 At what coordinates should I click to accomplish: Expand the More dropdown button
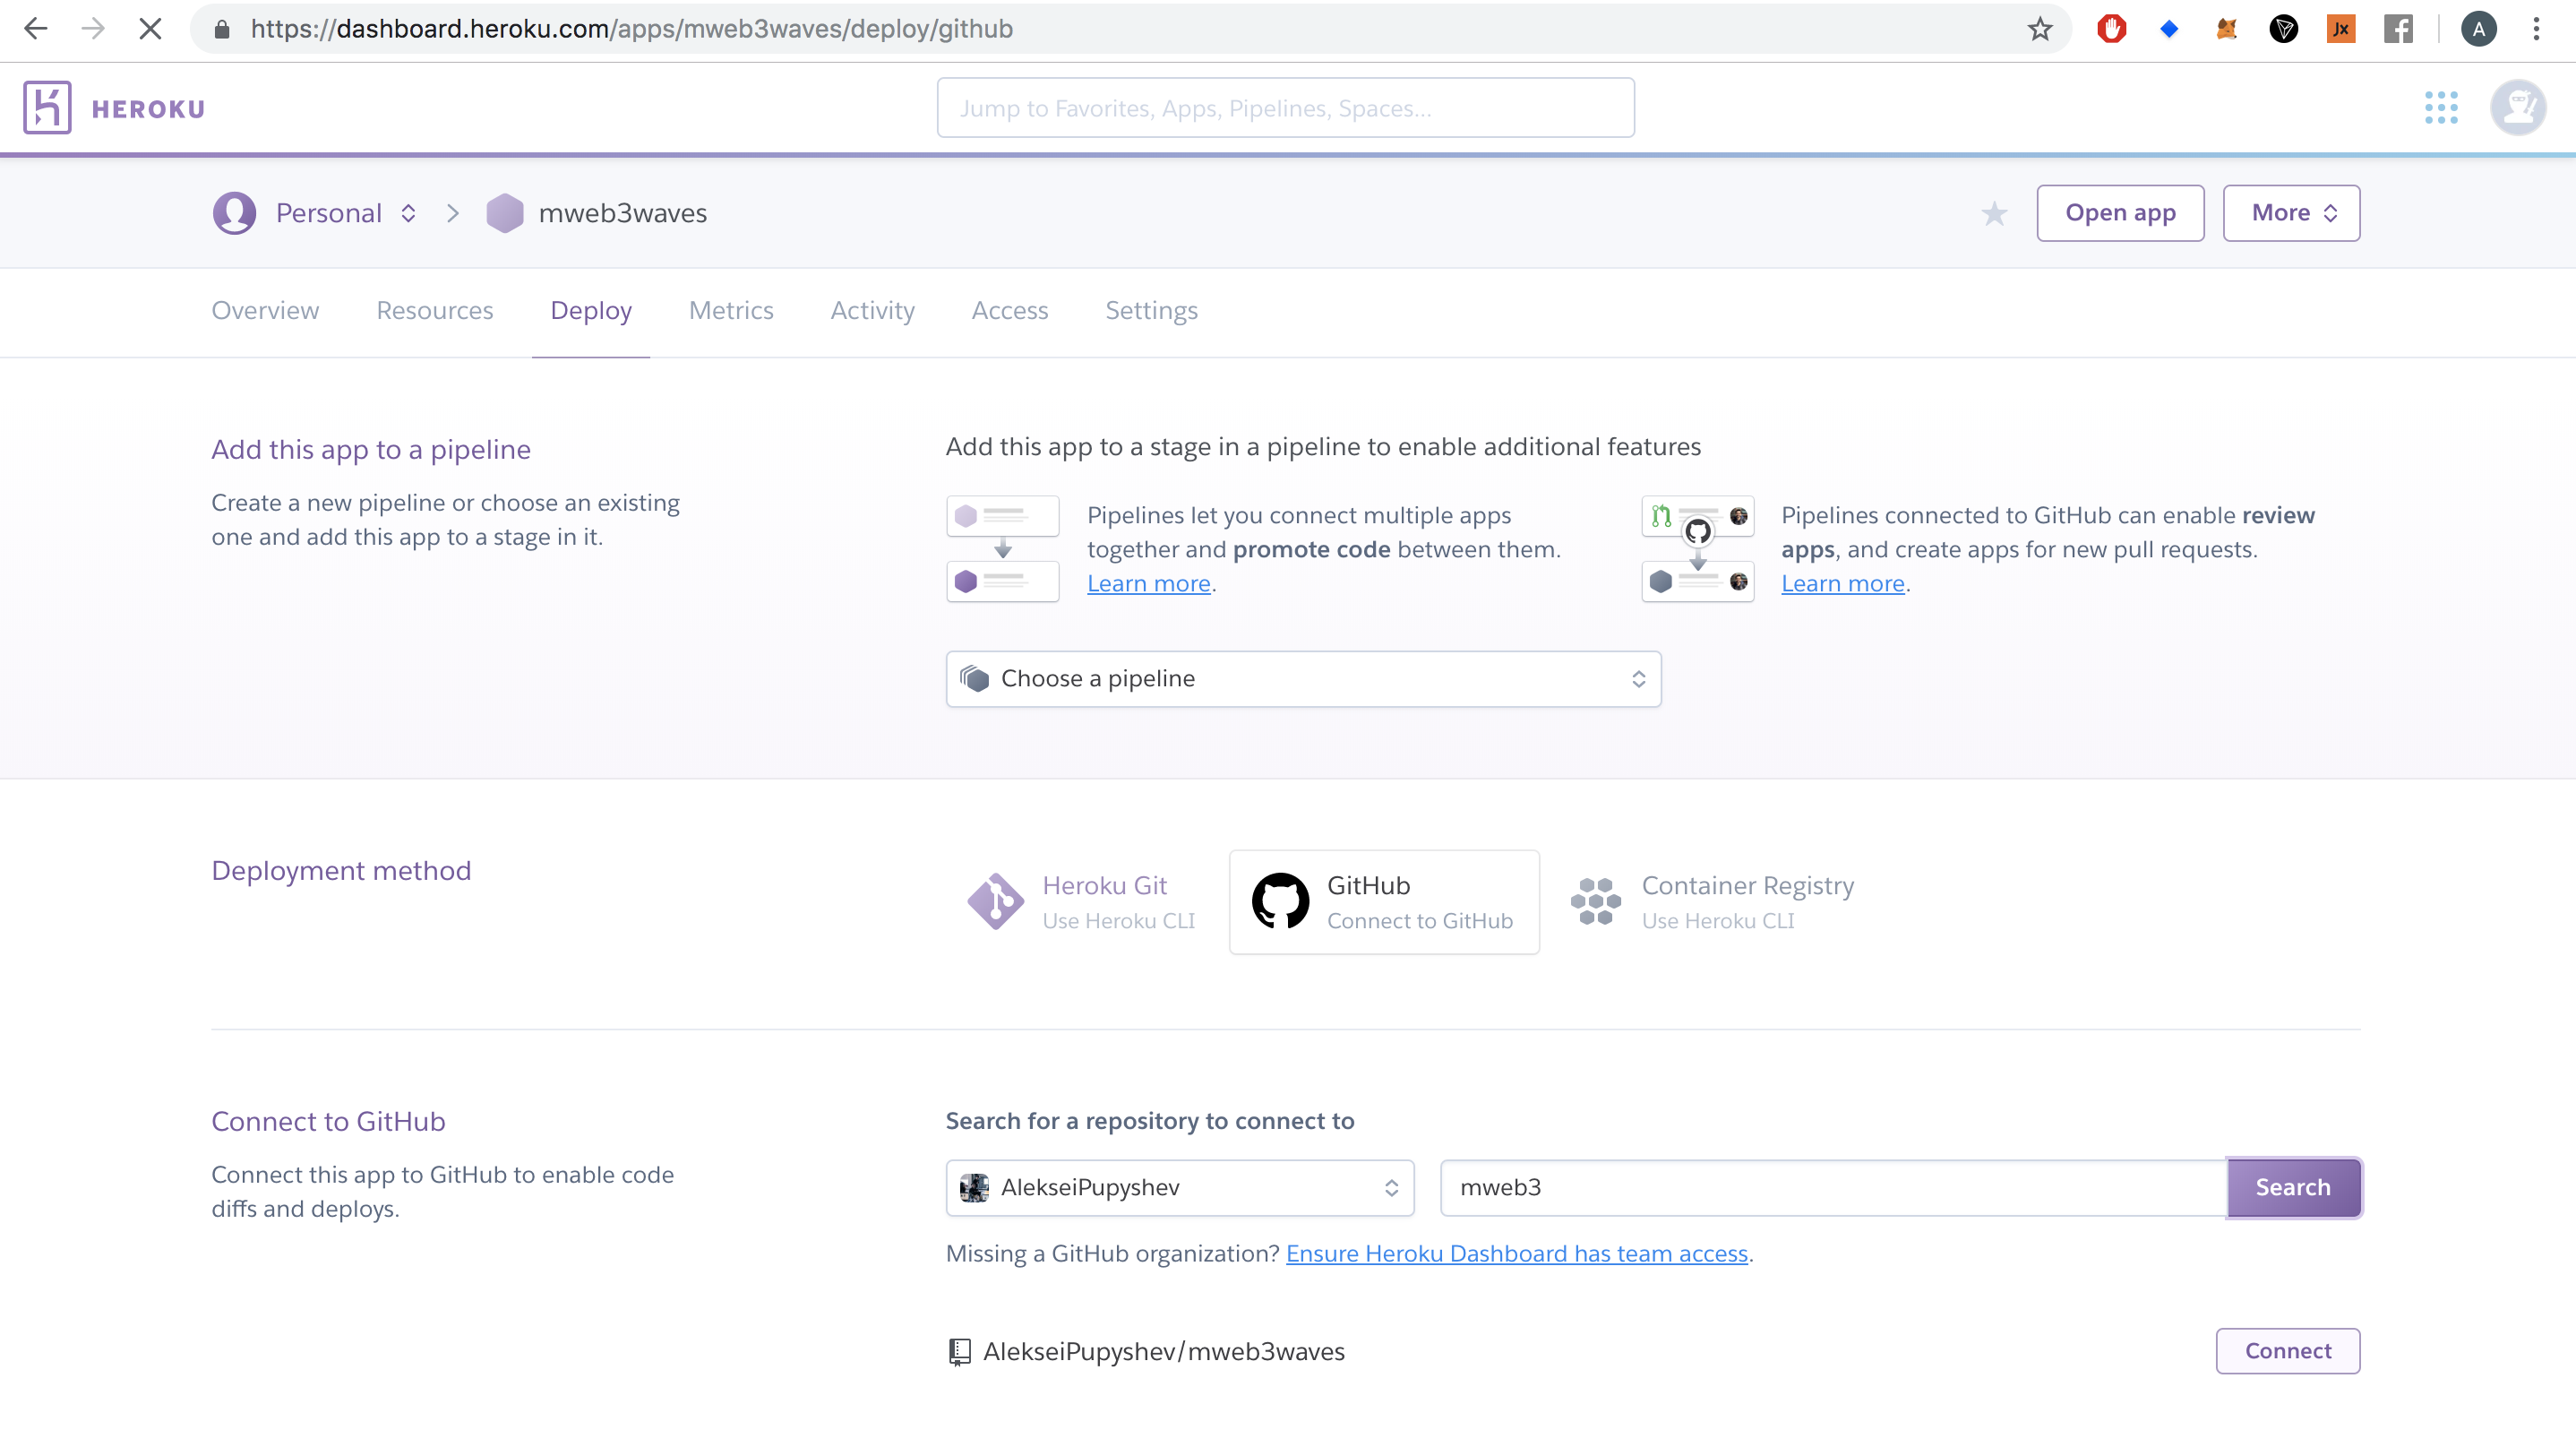coord(2290,213)
